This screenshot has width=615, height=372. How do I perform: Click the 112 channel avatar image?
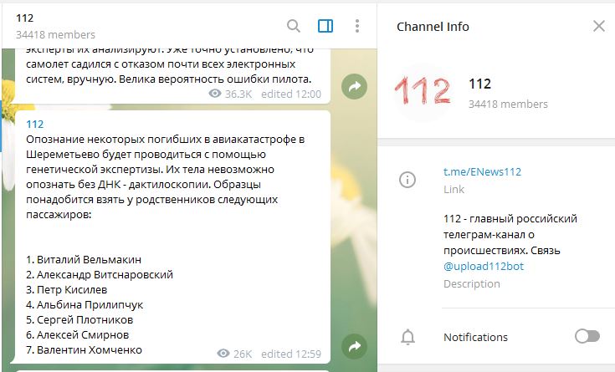pos(423,91)
